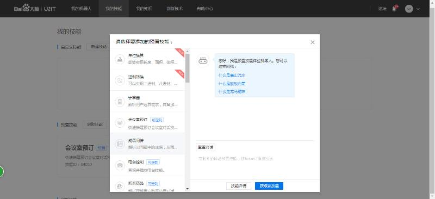Click the 可定制 tag on 会议室预订 row

pos(157,120)
